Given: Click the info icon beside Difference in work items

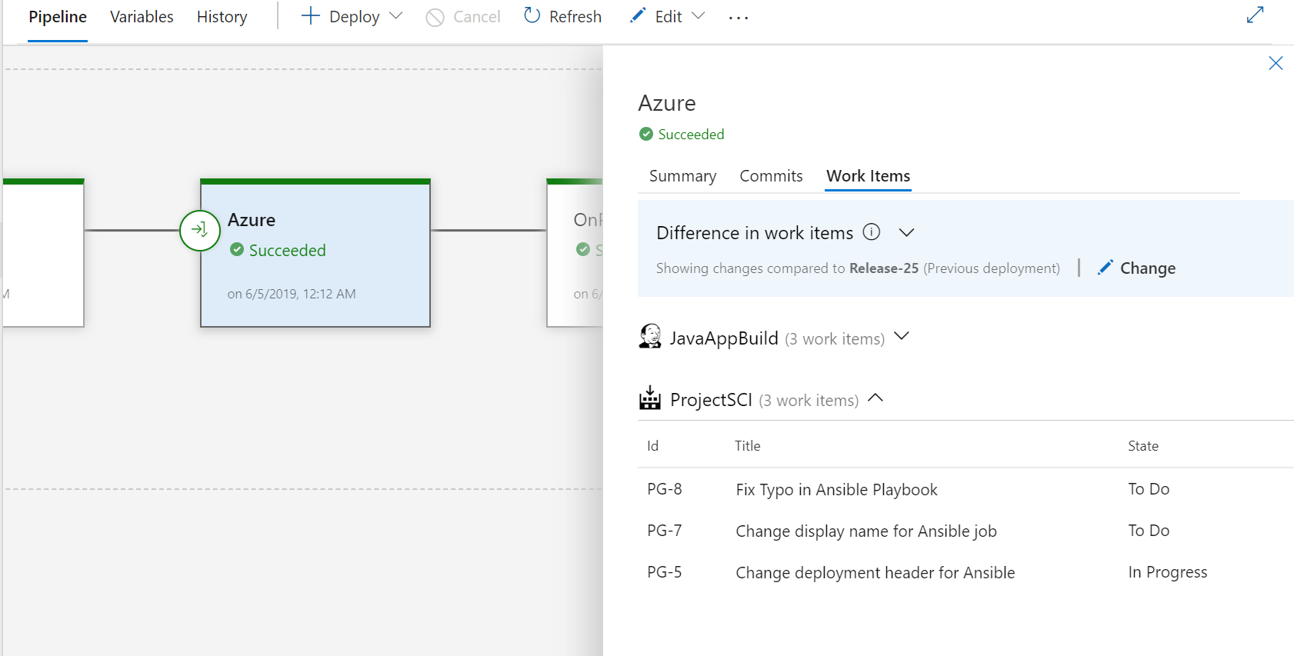Looking at the screenshot, I should (x=871, y=231).
